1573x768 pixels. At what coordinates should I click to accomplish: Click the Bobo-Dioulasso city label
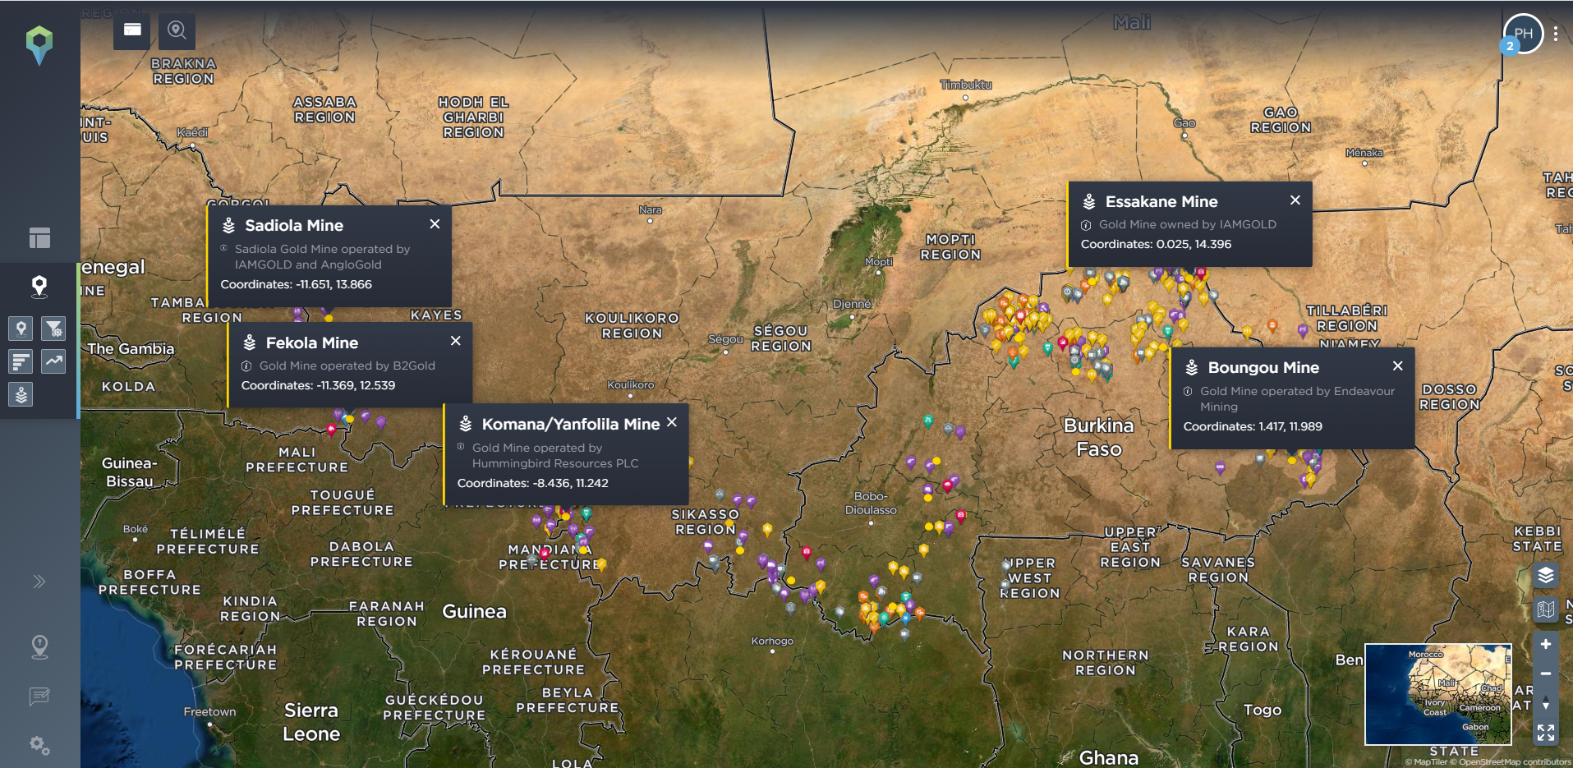871,503
